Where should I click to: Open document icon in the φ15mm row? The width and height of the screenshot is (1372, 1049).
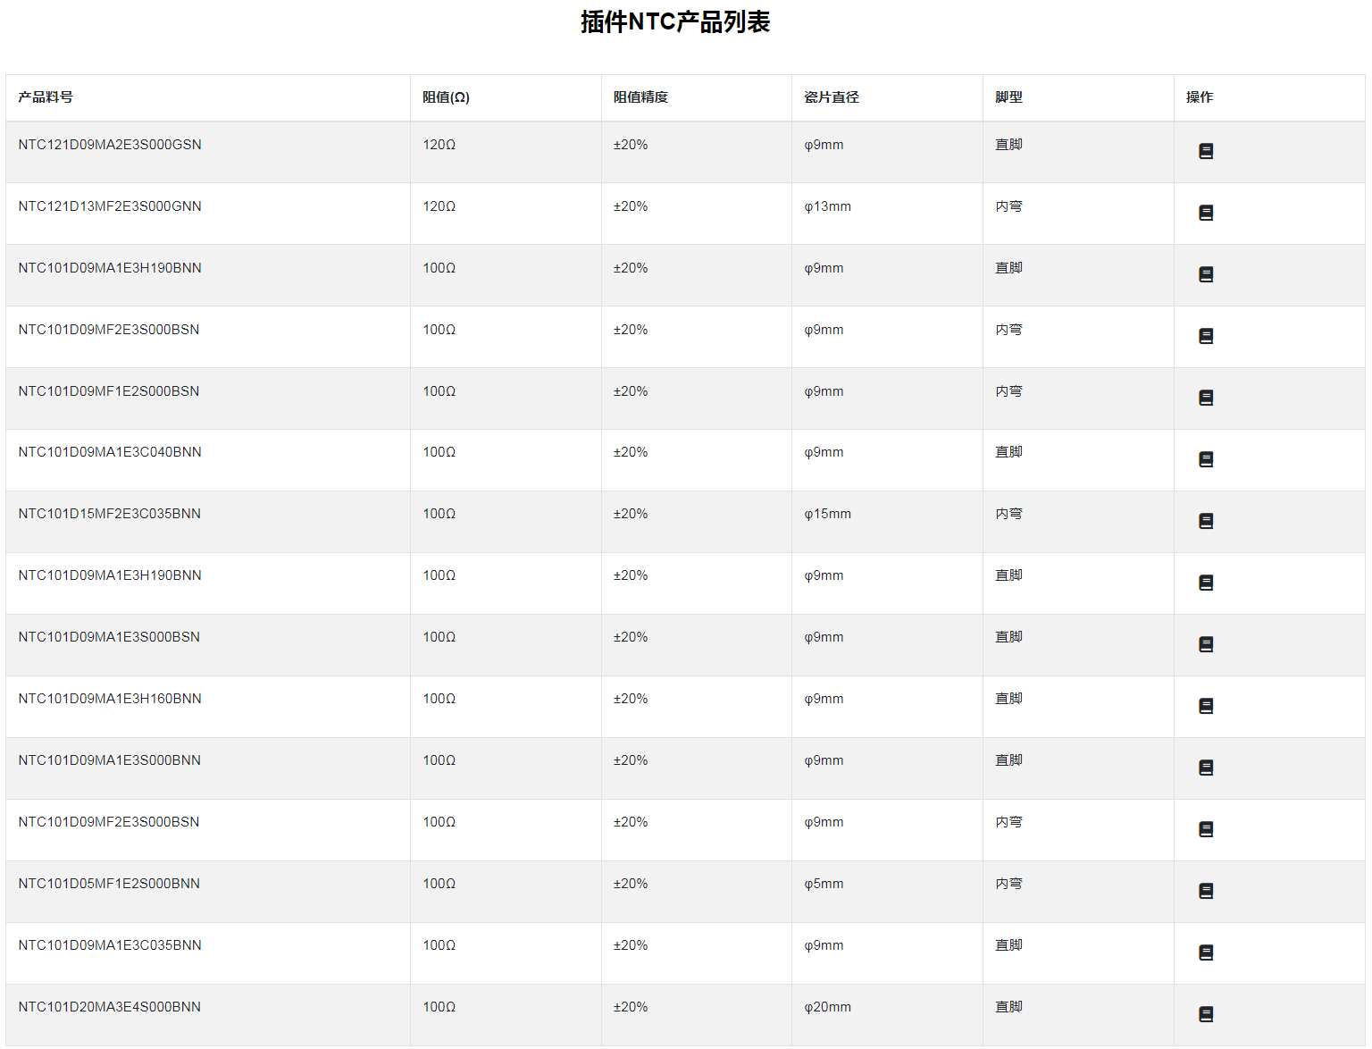1205,521
